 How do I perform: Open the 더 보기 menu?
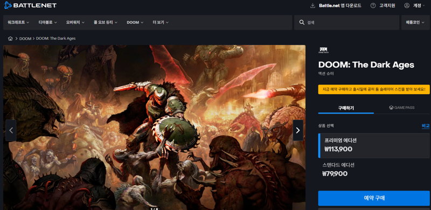coord(161,23)
